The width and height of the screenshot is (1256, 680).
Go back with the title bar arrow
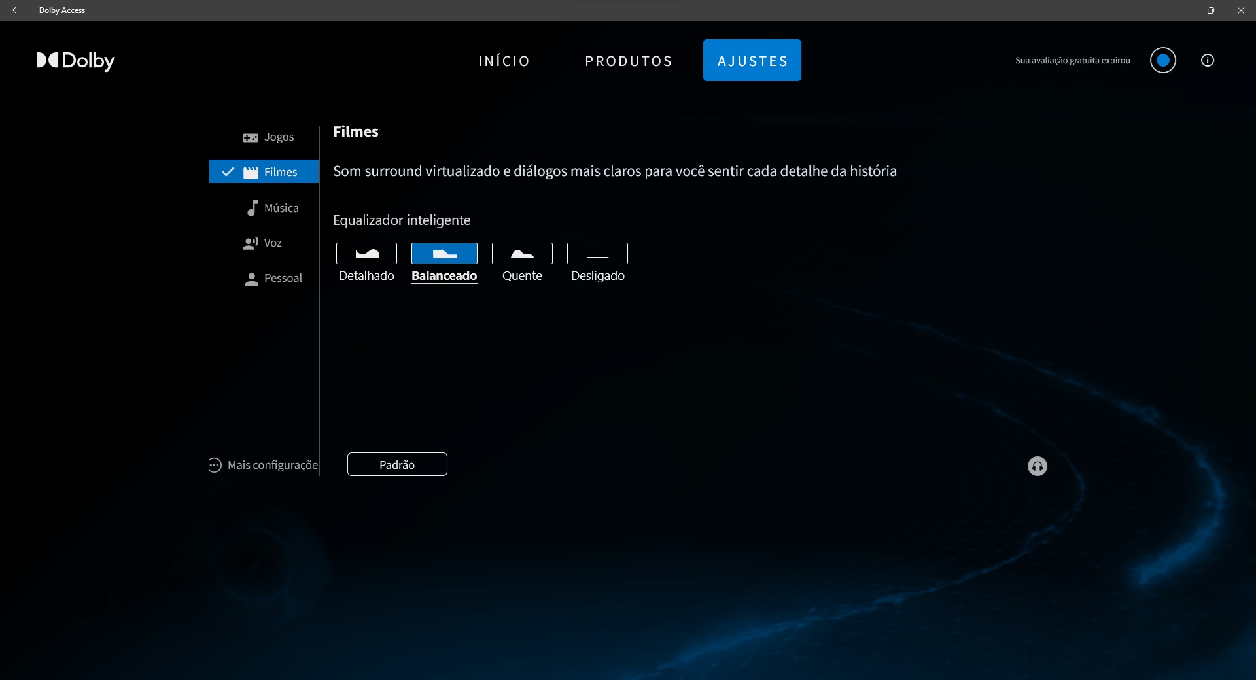16,10
